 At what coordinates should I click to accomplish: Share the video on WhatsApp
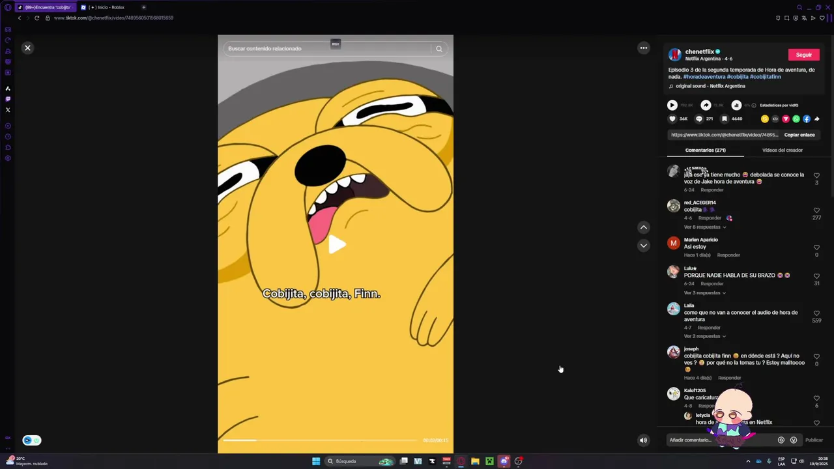coord(796,119)
